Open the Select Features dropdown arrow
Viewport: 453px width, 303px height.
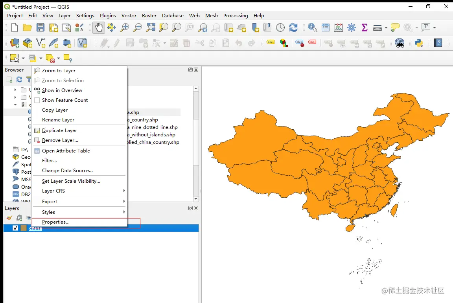pyautogui.click(x=23, y=58)
